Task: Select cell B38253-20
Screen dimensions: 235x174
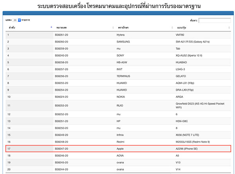Action: pos(61,106)
